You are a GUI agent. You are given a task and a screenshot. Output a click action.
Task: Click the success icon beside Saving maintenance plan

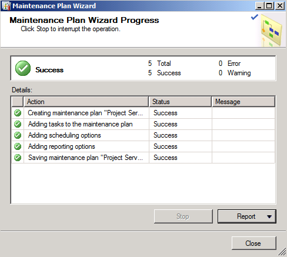(18, 158)
